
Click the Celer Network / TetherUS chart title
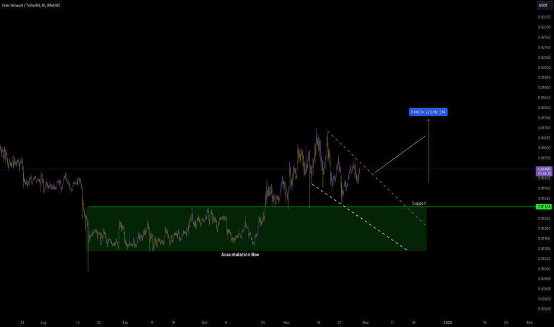[31, 5]
